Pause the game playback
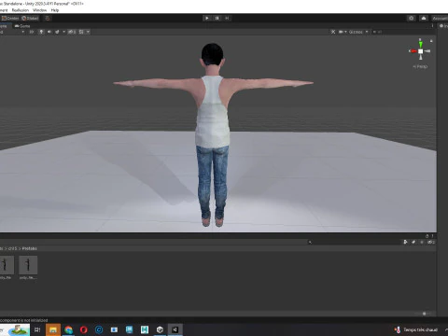 [217, 18]
